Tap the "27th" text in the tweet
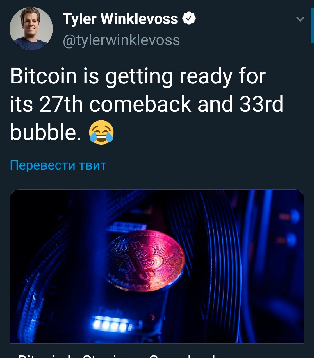Screen dimensions: 314x358 (x=61, y=104)
